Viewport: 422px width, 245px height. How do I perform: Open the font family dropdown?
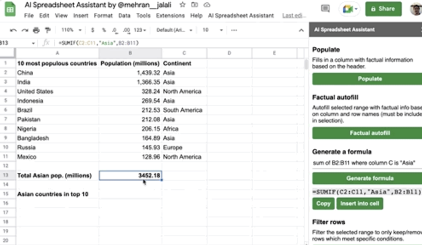coord(174,30)
